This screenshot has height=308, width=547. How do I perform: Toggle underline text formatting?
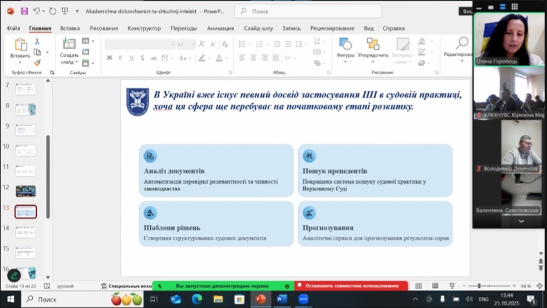click(x=131, y=58)
